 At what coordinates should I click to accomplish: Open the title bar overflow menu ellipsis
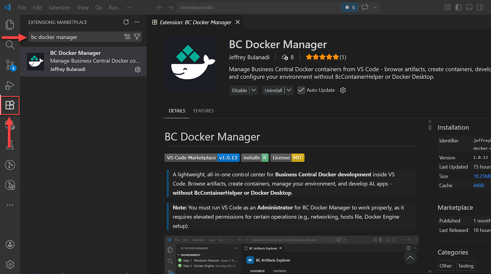pos(129,7)
